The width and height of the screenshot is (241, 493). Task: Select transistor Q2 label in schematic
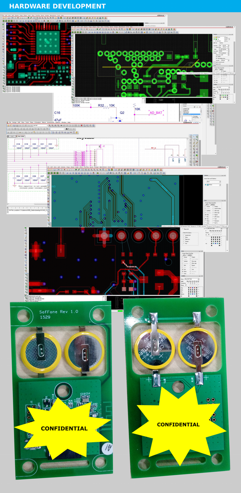tap(122, 112)
